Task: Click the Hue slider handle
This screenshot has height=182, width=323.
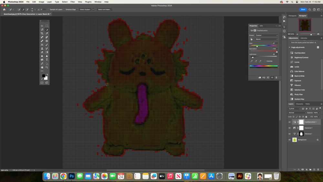Action: (x=257, y=46)
